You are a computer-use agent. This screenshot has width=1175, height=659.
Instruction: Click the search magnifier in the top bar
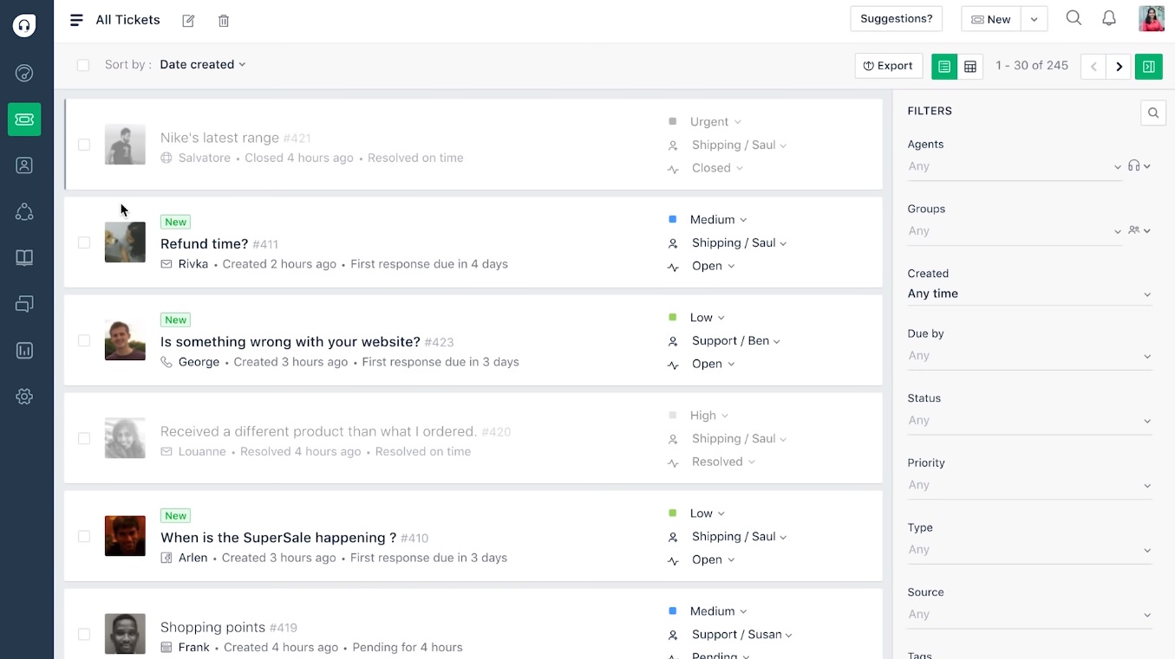pos(1074,17)
